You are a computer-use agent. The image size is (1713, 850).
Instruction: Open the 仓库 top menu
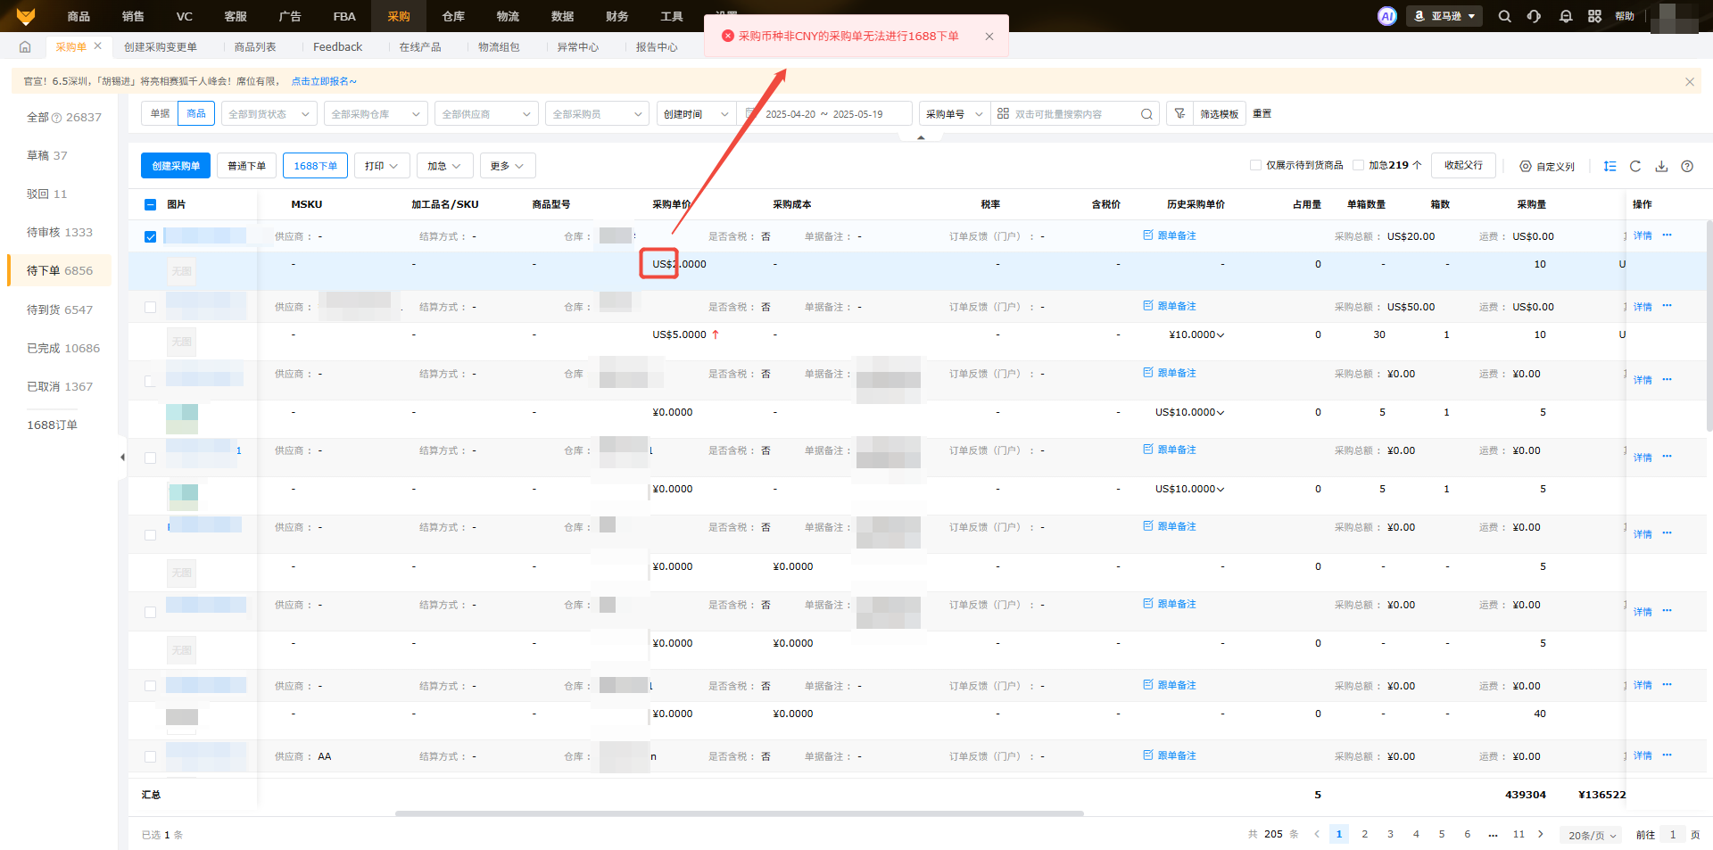coord(453,16)
